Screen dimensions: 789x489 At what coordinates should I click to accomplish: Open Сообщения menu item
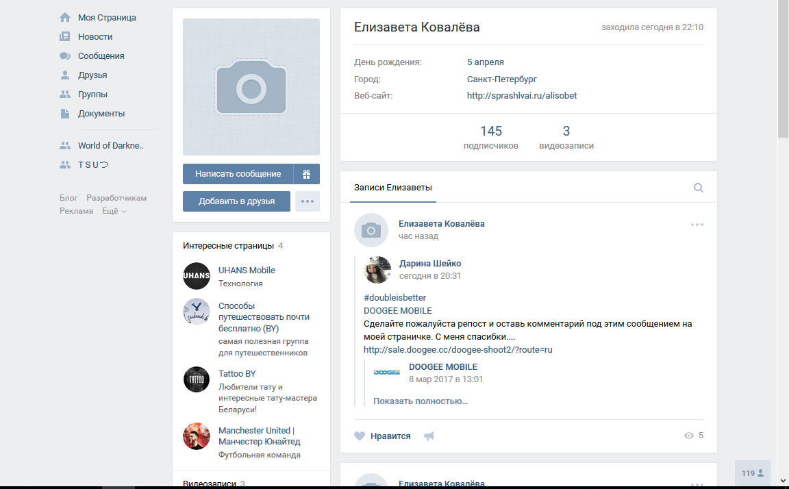click(x=101, y=56)
